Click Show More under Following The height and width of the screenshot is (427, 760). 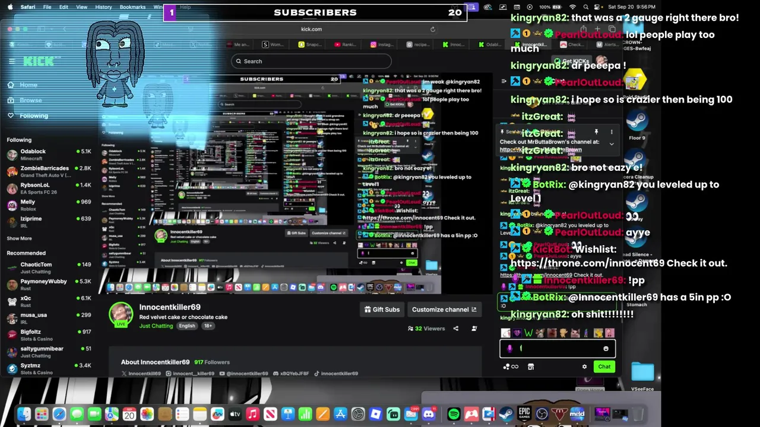pyautogui.click(x=19, y=238)
